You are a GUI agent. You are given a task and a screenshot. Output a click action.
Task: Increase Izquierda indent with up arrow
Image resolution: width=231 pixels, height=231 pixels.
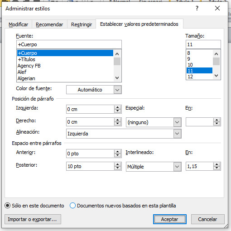(x=117, y=107)
